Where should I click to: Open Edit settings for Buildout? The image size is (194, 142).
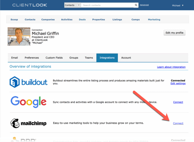click(x=178, y=84)
